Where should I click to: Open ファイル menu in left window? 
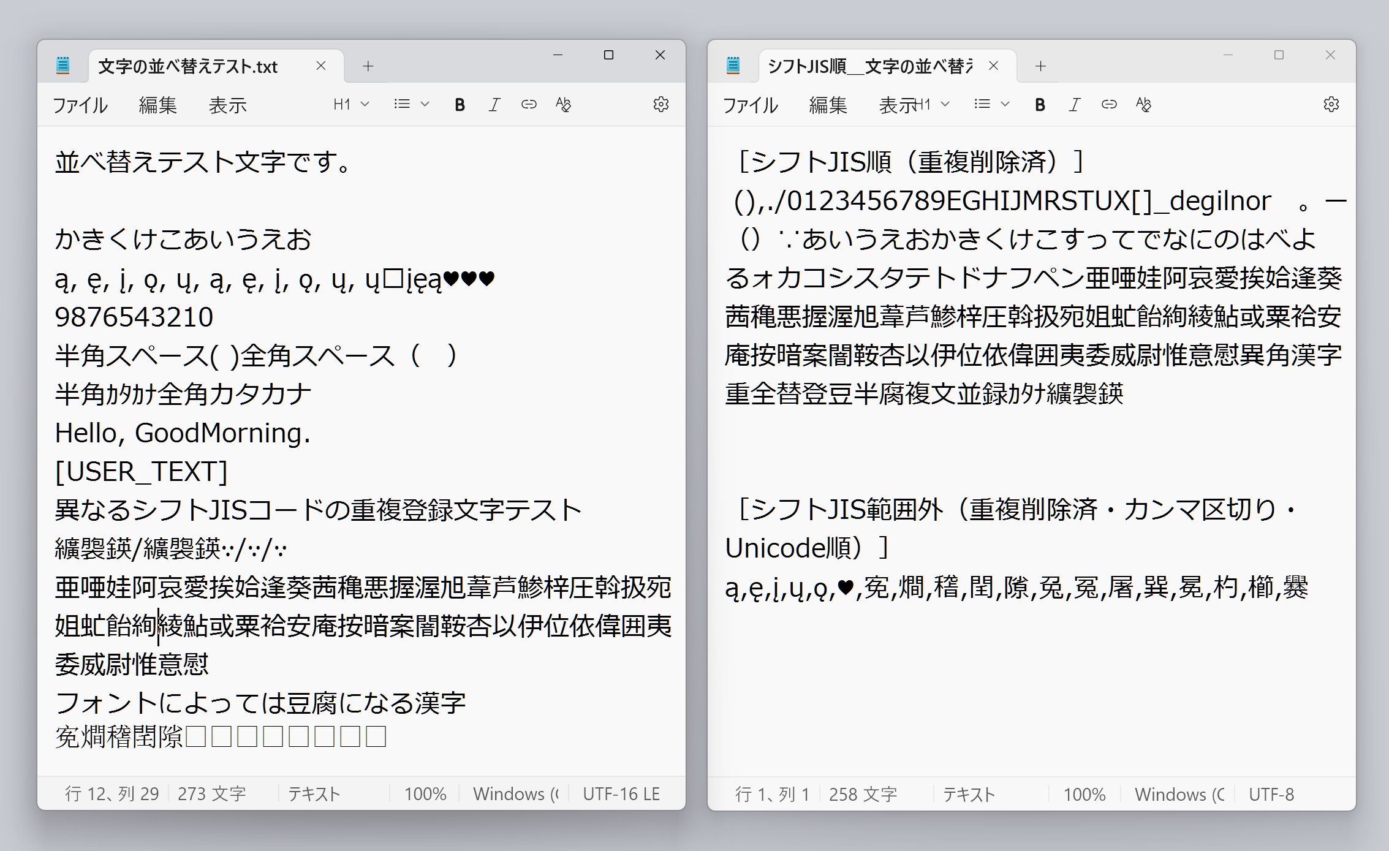click(80, 105)
